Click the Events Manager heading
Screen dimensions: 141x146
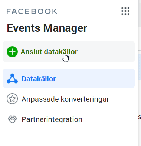point(47,28)
